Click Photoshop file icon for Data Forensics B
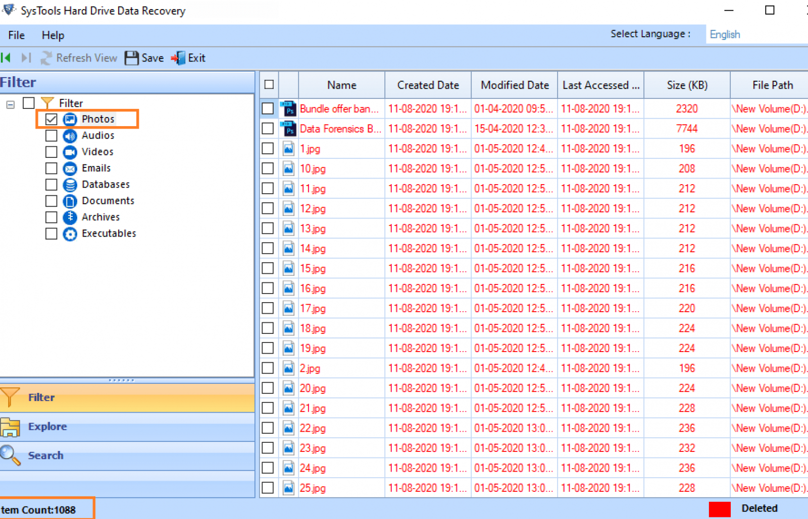This screenshot has height=519, width=808. tap(288, 129)
